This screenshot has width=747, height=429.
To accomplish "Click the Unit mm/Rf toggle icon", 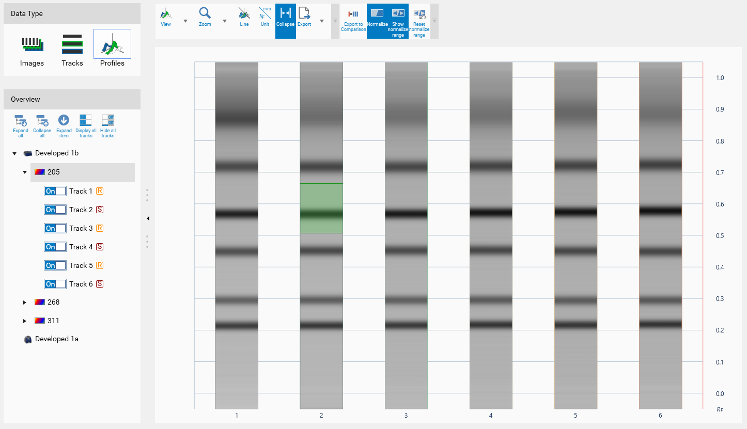I will 265,17.
